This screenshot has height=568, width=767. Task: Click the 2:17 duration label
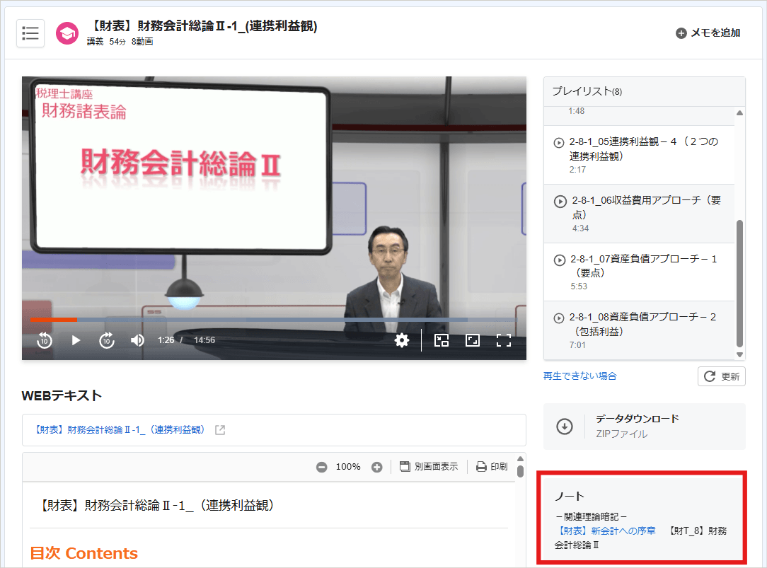(577, 170)
